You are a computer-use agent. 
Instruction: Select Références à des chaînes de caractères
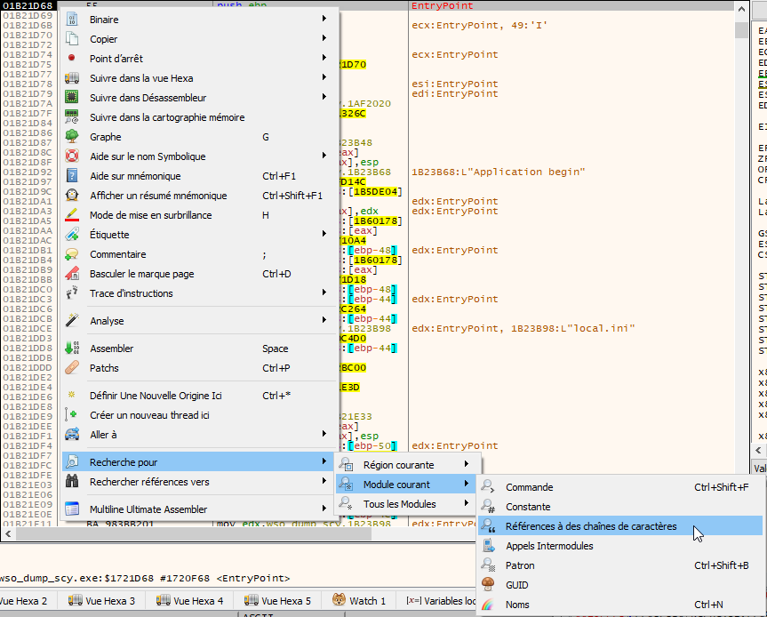click(x=590, y=526)
